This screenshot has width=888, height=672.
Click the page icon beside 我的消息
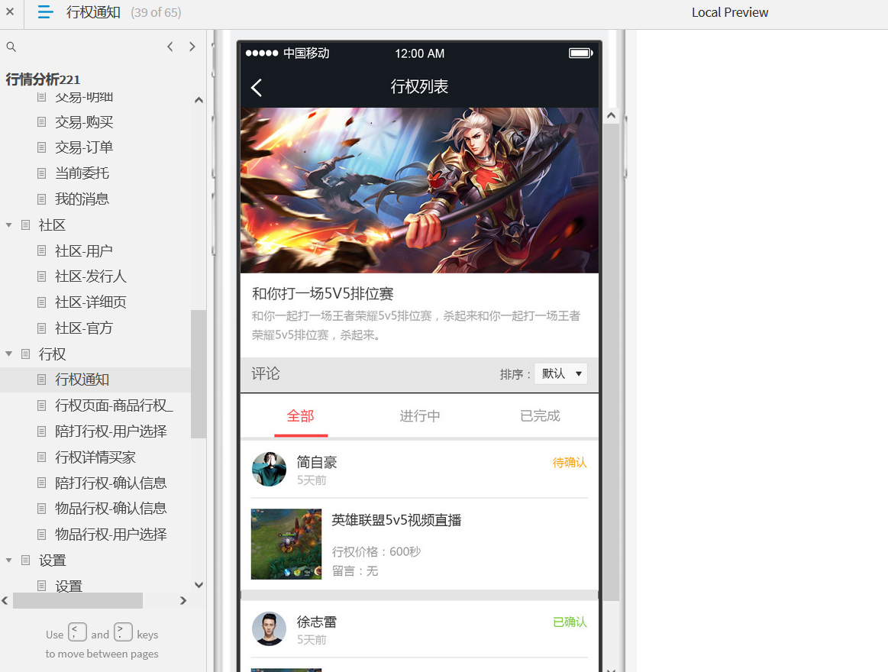tap(41, 199)
